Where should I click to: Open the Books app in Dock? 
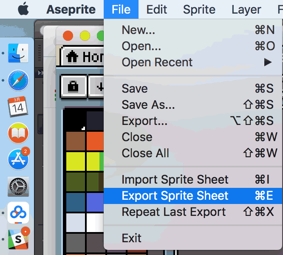tap(18, 133)
